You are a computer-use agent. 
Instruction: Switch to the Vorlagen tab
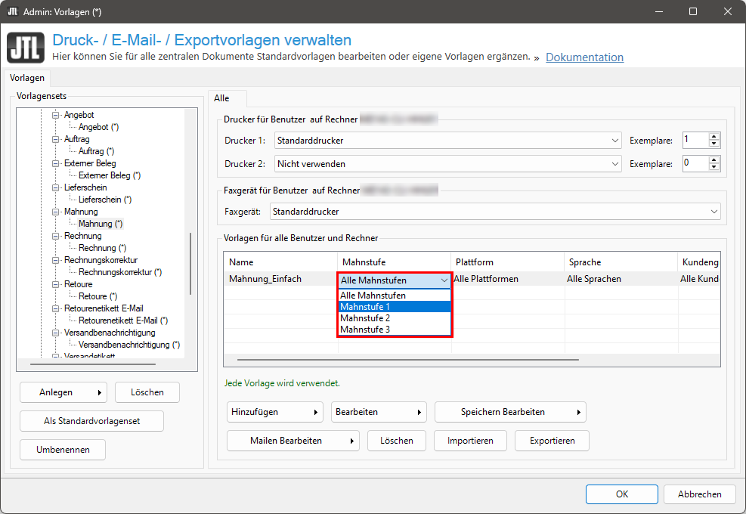point(27,78)
